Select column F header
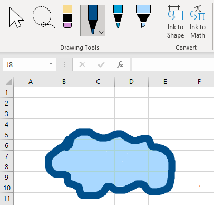Image resolution: width=214 pixels, height=205 pixels. point(198,82)
